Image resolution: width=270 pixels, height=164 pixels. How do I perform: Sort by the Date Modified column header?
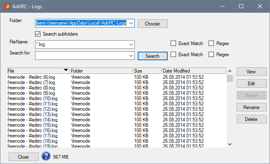194,71
